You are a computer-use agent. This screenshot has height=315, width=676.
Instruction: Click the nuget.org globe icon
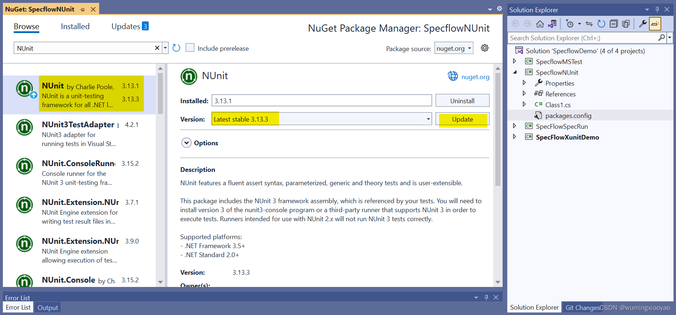(x=453, y=76)
